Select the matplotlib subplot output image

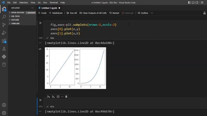coord(75,68)
